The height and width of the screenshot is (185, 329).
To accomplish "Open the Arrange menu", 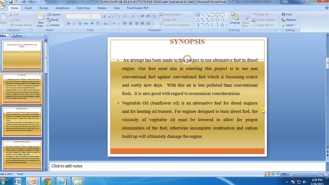I will point(235,20).
